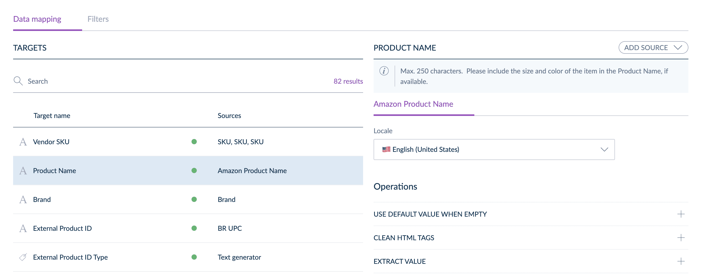Click the text-type icon beside External Product ID
Viewport: 701px width, 278px height.
click(x=23, y=228)
